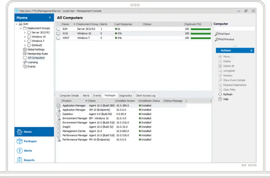
Task: Switch to the Alerts tab
Action: pos(86,96)
